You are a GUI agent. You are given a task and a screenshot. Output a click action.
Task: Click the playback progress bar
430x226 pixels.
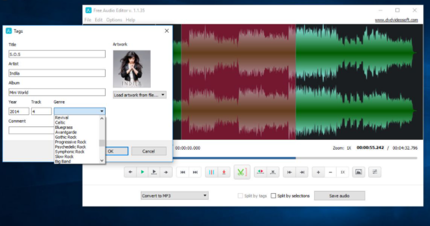click(x=295, y=158)
